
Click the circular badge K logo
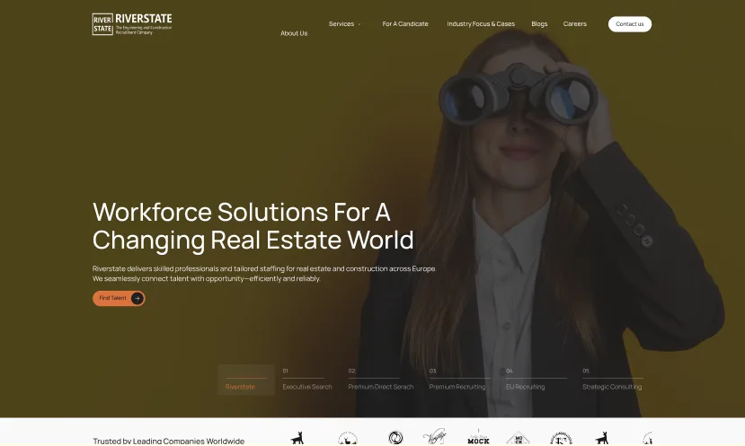(x=561, y=439)
